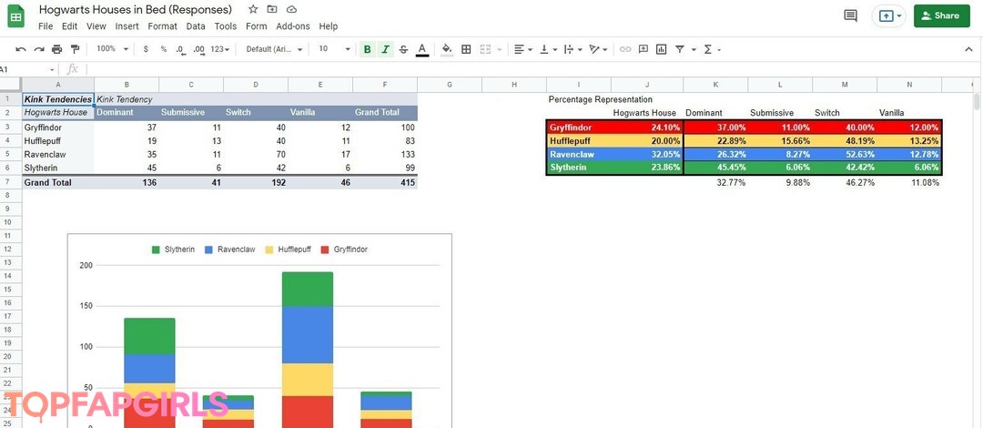Click the green Share button
The width and height of the screenshot is (983, 428).
click(941, 15)
